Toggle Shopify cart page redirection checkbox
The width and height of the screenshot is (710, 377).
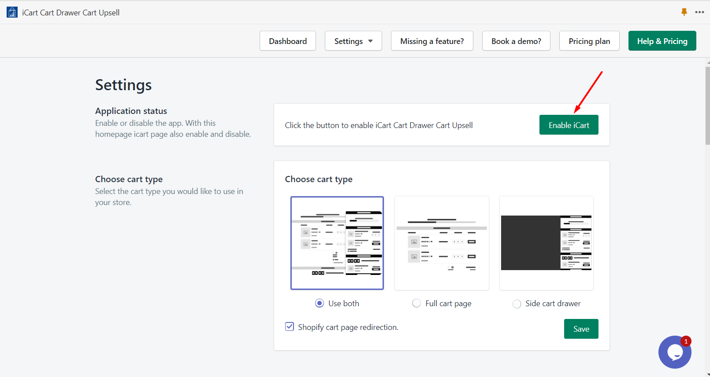point(290,326)
